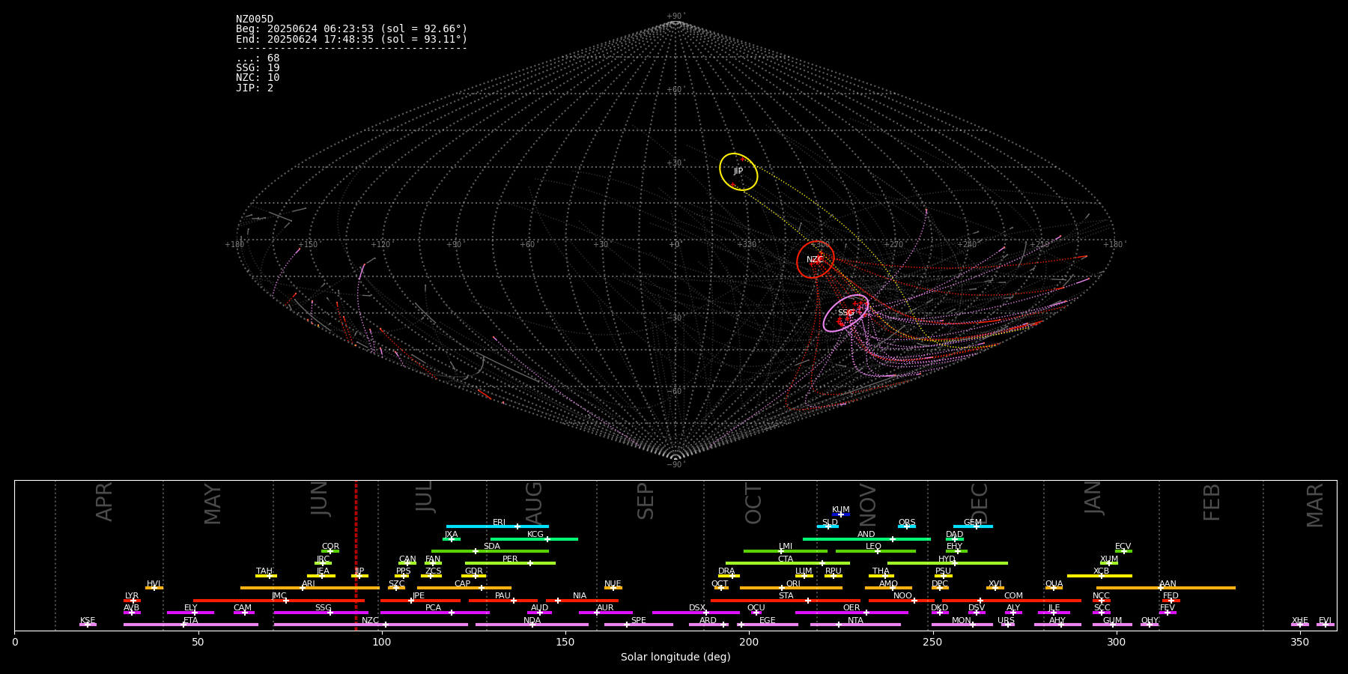Click the pink NDA shower bar
Screen dimensions: 1348x674
[532, 625]
